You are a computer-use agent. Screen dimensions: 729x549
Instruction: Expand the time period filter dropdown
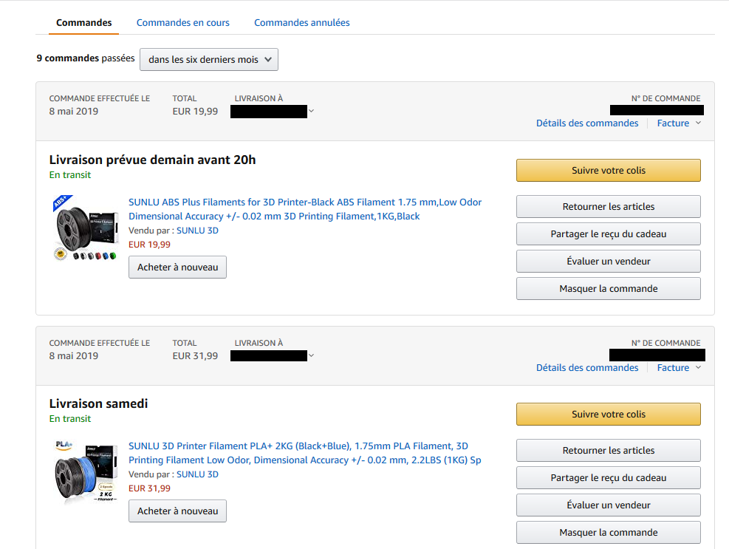coord(209,60)
